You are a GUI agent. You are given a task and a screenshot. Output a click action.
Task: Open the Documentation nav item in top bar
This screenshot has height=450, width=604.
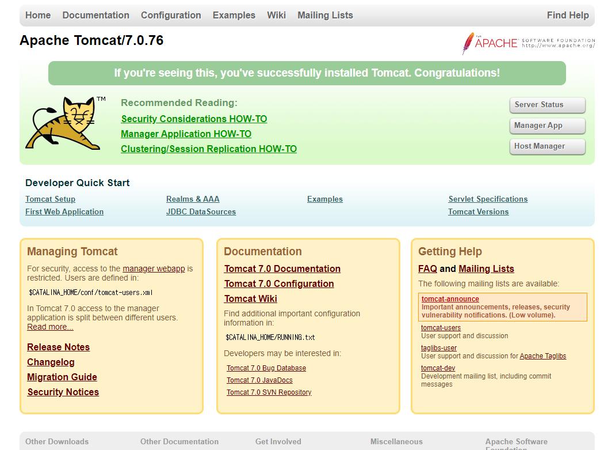(x=96, y=15)
